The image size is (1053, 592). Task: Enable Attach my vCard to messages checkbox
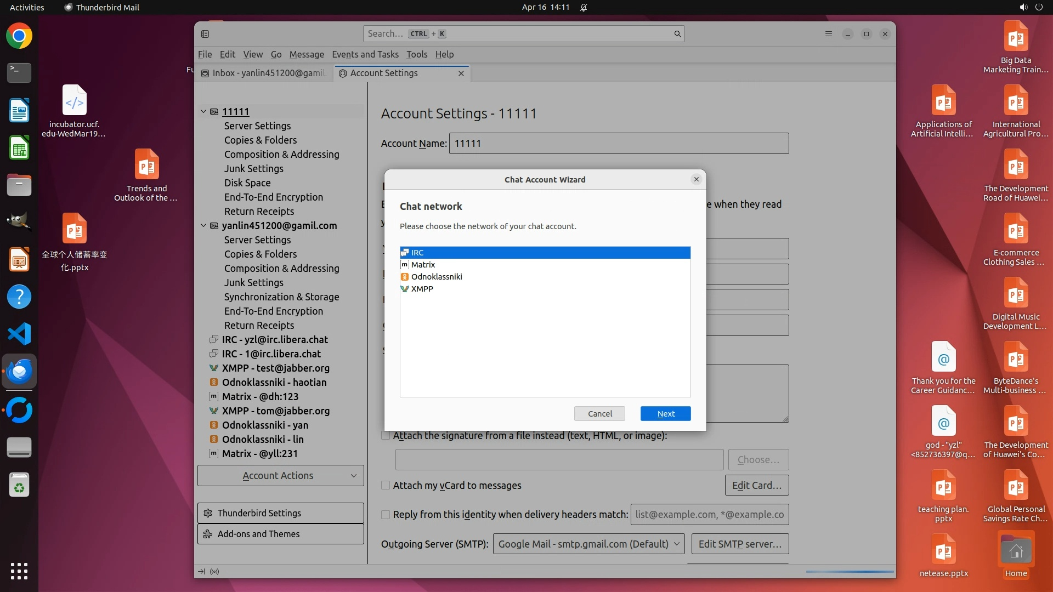coord(386,486)
